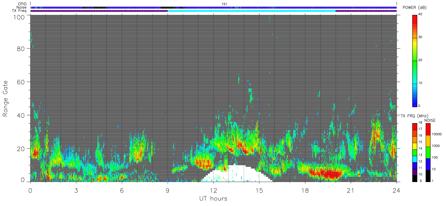
Task: Click the UT hour 21 axis tick label
Action: pos(350,191)
